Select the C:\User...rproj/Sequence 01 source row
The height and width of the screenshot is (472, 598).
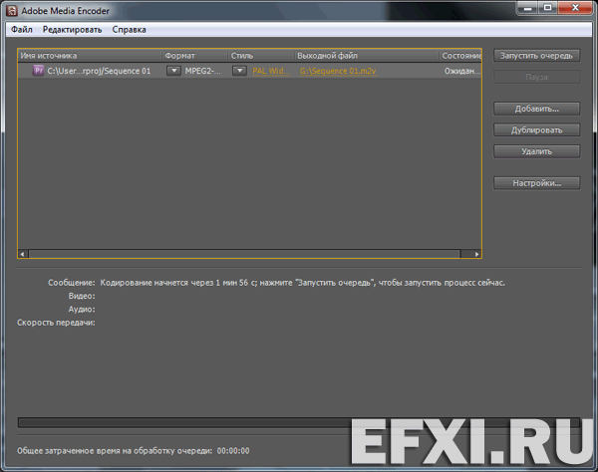point(249,71)
